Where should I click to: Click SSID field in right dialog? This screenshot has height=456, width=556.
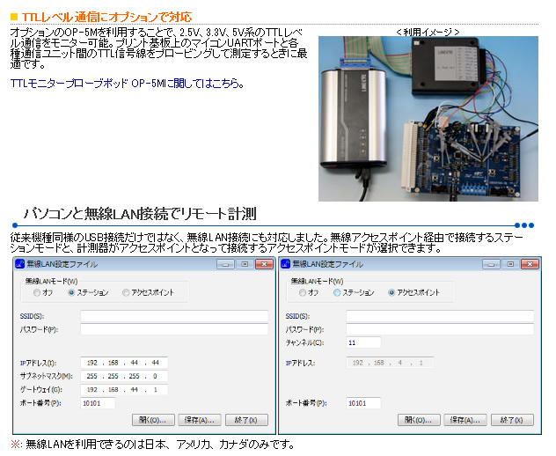click(x=440, y=316)
